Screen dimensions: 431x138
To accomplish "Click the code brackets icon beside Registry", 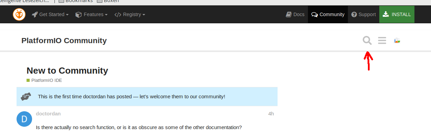I will (118, 15).
